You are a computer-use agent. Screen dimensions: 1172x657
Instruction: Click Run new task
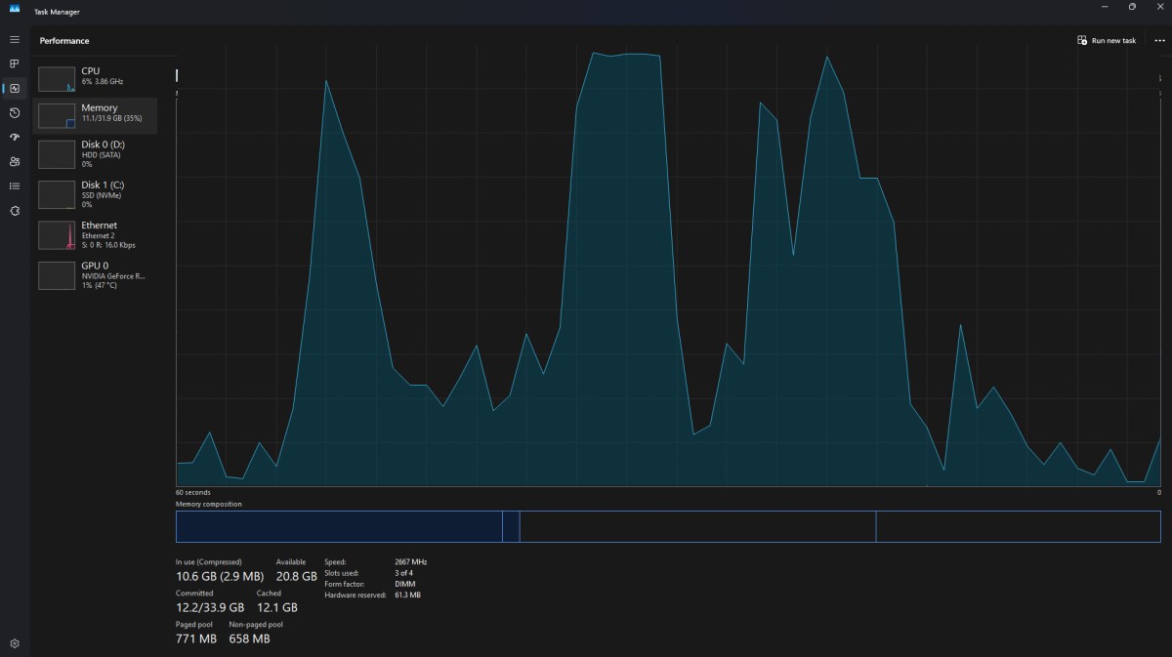tap(1107, 40)
